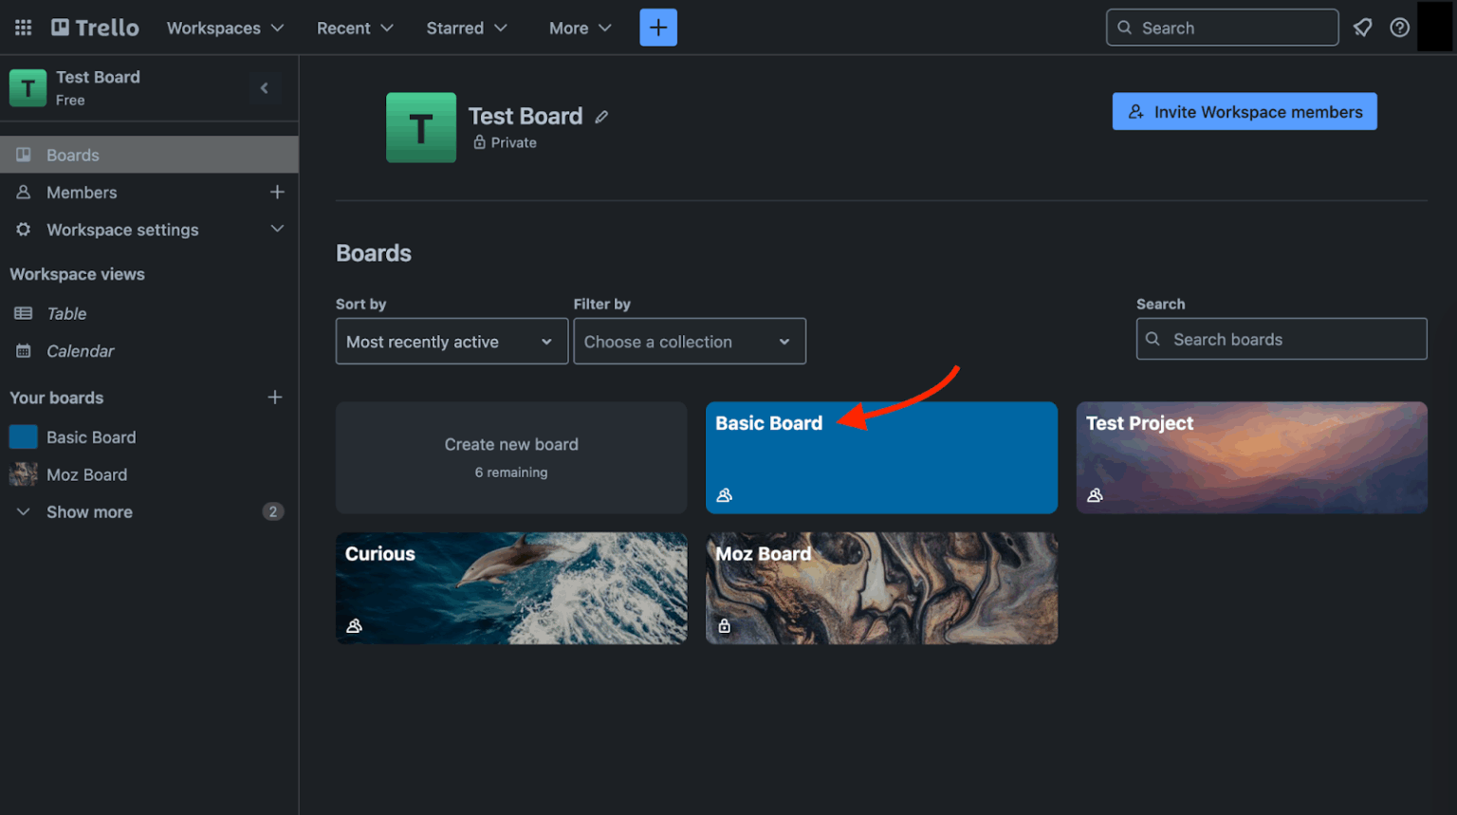This screenshot has width=1457, height=815.
Task: Click the Trello logo
Action: pyautogui.click(x=94, y=28)
